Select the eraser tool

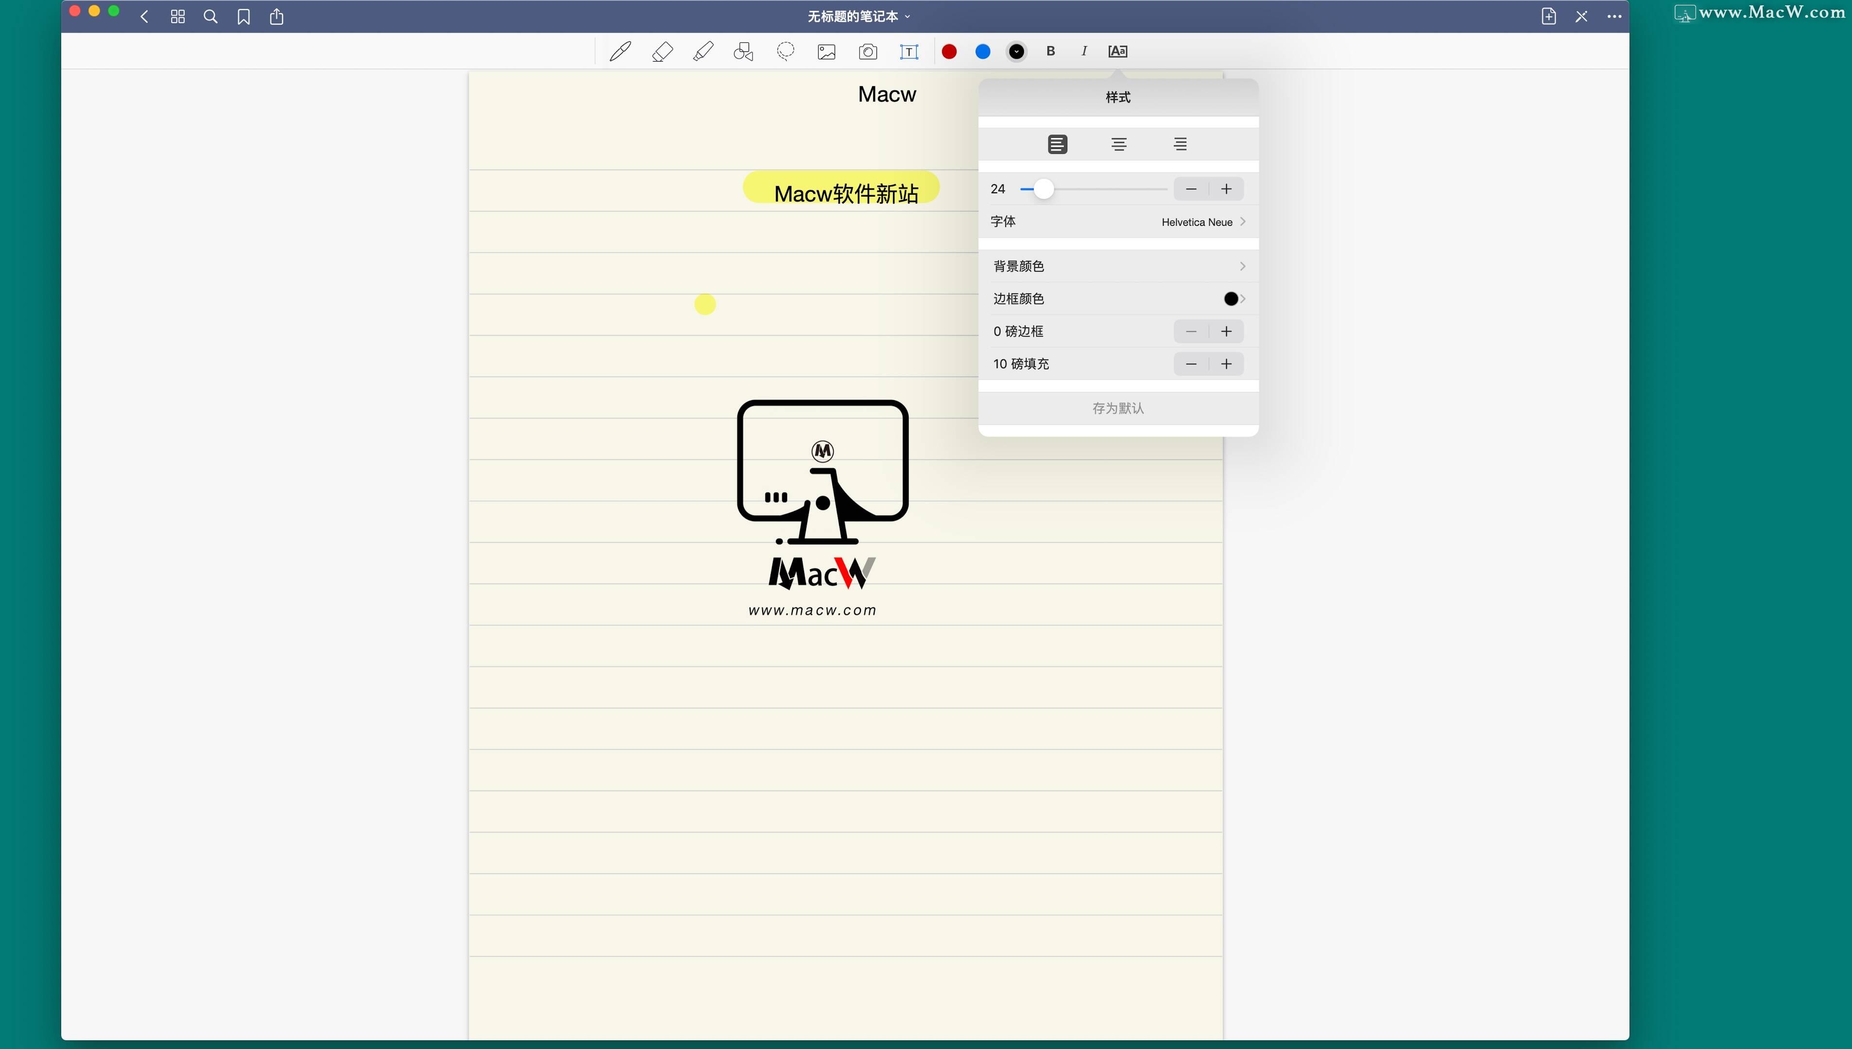[662, 51]
